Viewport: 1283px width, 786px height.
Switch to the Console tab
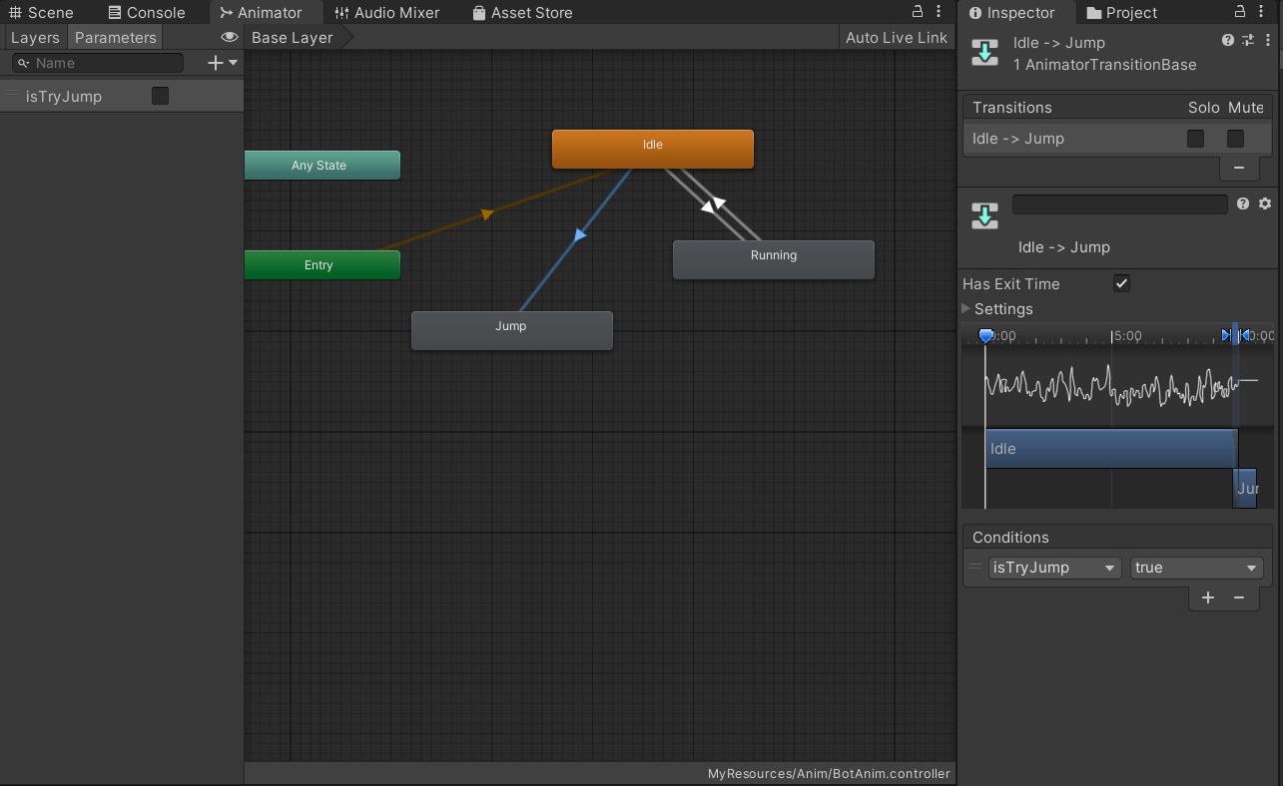tap(147, 13)
